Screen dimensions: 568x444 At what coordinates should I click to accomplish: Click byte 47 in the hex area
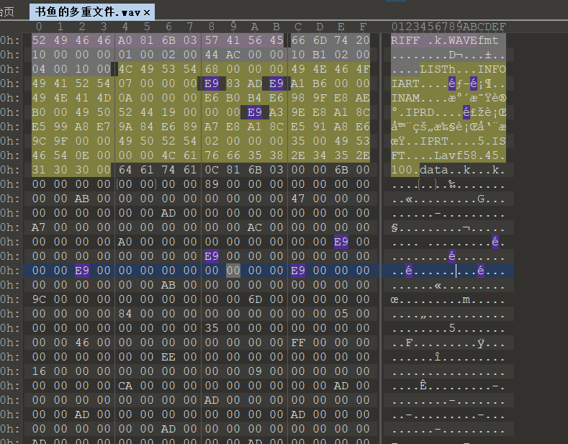pyautogui.click(x=298, y=199)
